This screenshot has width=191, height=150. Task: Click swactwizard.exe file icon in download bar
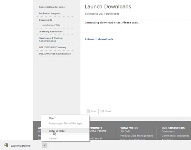[x=6, y=145]
